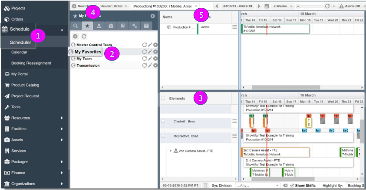Delete the Transmission favorite
This screenshot has height=190, width=366.
pyautogui.click(x=155, y=66)
